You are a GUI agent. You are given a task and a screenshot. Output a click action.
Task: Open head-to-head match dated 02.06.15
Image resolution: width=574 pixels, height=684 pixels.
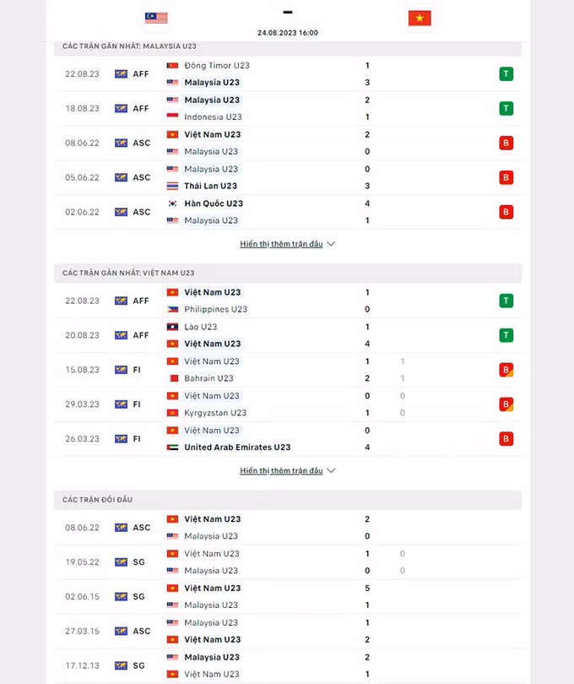[287, 596]
